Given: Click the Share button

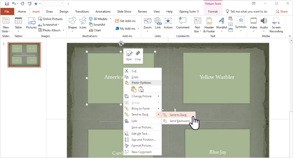Looking at the screenshot, I should [282, 11].
